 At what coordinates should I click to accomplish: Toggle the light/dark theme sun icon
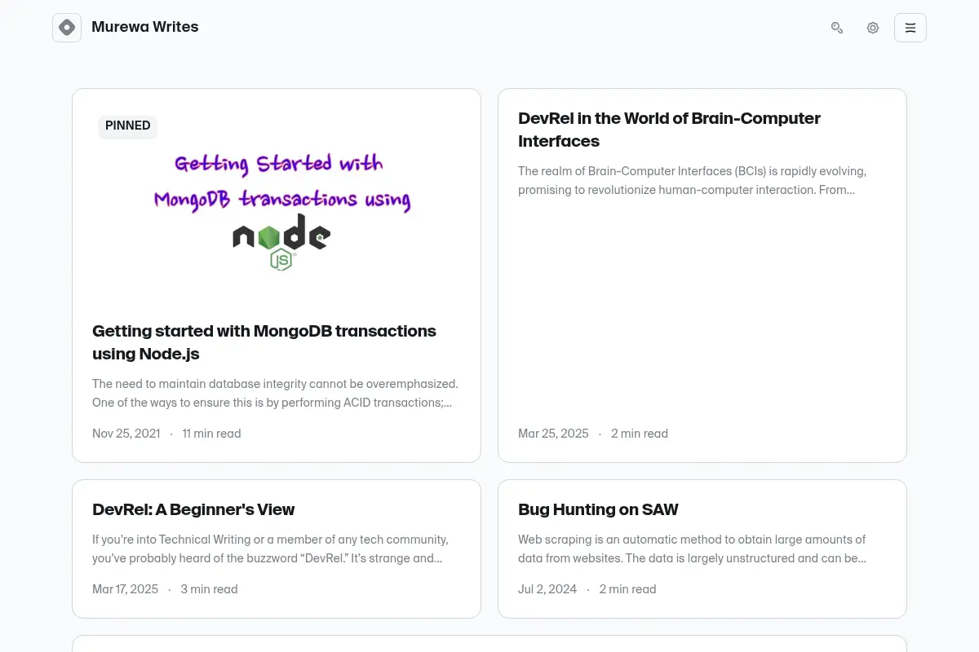point(873,28)
